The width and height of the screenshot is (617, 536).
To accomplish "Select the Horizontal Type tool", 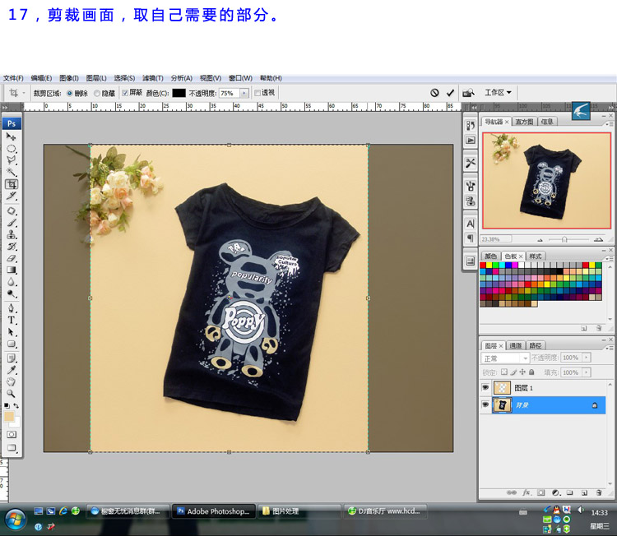I will pos(11,320).
